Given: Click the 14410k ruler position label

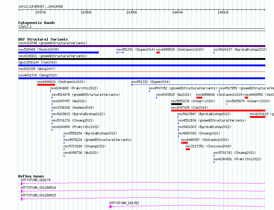Looking at the screenshot, I should 223,12.
